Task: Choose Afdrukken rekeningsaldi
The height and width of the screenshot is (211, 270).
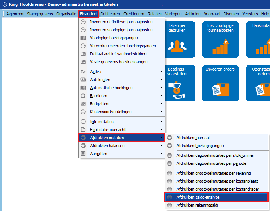Action: tap(197, 205)
